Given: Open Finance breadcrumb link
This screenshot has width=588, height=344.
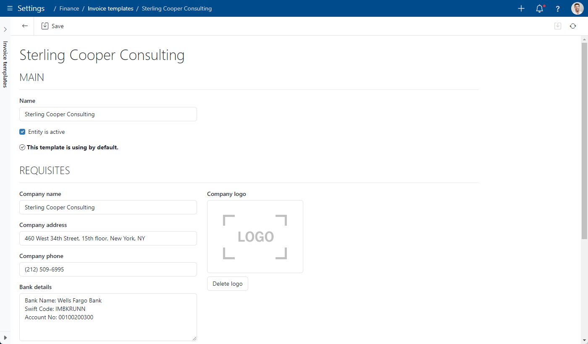Looking at the screenshot, I should click(x=69, y=8).
